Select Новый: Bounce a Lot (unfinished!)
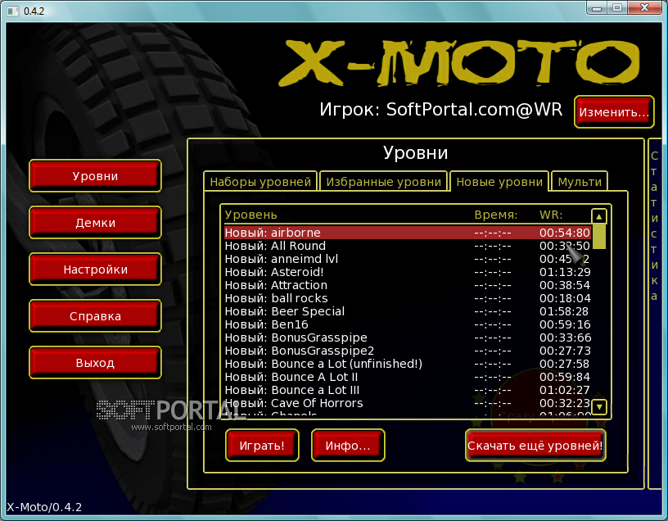The width and height of the screenshot is (668, 521). [408, 364]
